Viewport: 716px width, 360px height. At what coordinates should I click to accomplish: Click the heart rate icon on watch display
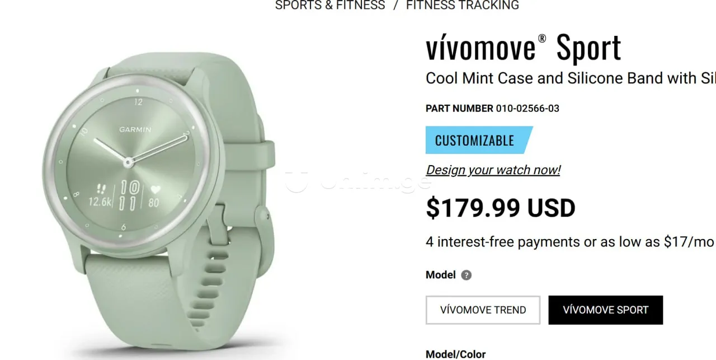[x=154, y=189]
